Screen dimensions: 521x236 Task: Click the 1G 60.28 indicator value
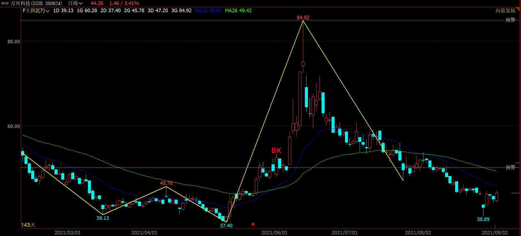coord(87,11)
